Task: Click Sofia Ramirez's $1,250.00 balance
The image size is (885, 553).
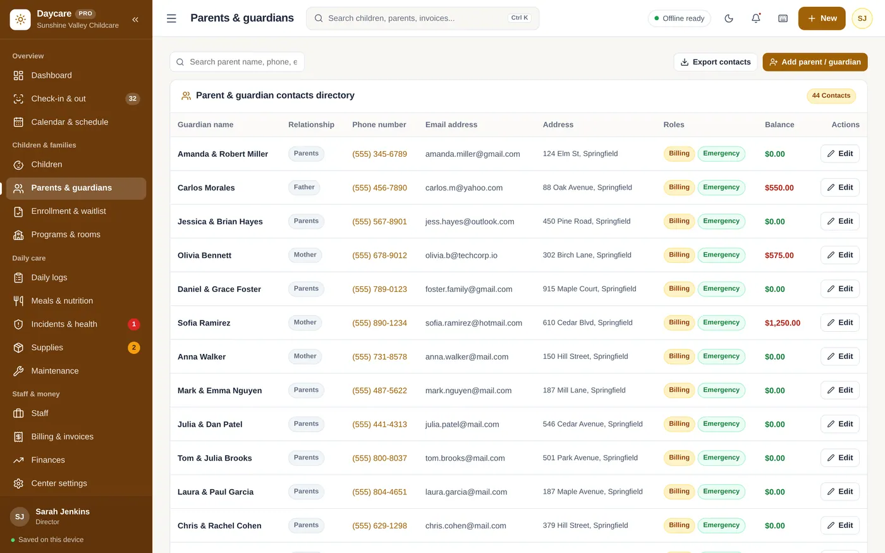Action: [783, 323]
